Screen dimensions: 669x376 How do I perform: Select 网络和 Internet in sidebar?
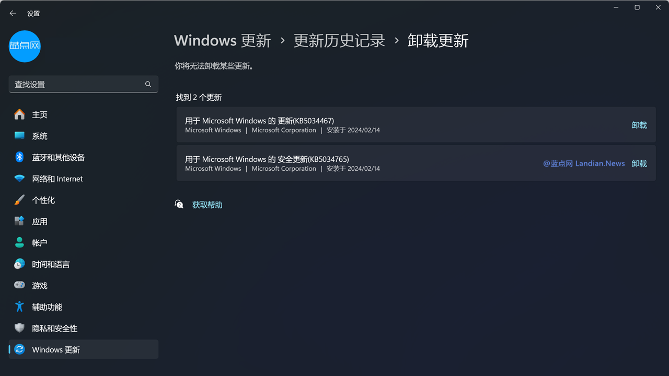[x=84, y=179]
